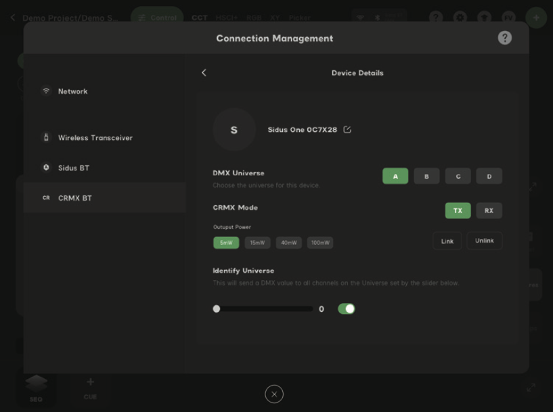
Task: Go back using Device Details chevron
Action: point(204,72)
